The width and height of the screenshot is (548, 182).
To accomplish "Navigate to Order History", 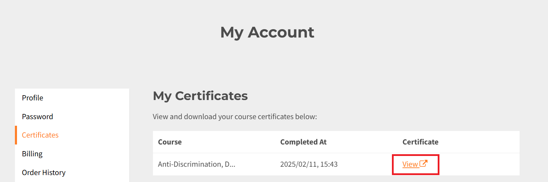I will (44, 173).
